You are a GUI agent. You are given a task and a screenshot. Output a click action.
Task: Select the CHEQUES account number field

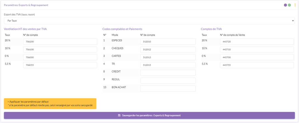click(168, 50)
